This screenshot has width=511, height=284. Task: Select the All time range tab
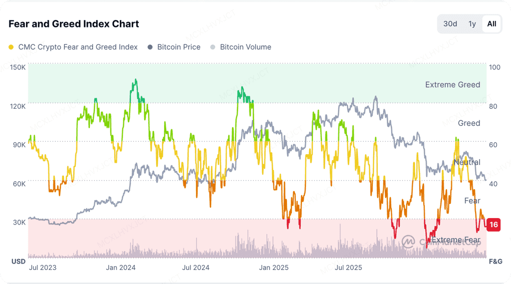[492, 24]
